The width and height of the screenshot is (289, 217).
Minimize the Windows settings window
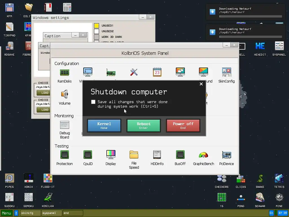143,17
